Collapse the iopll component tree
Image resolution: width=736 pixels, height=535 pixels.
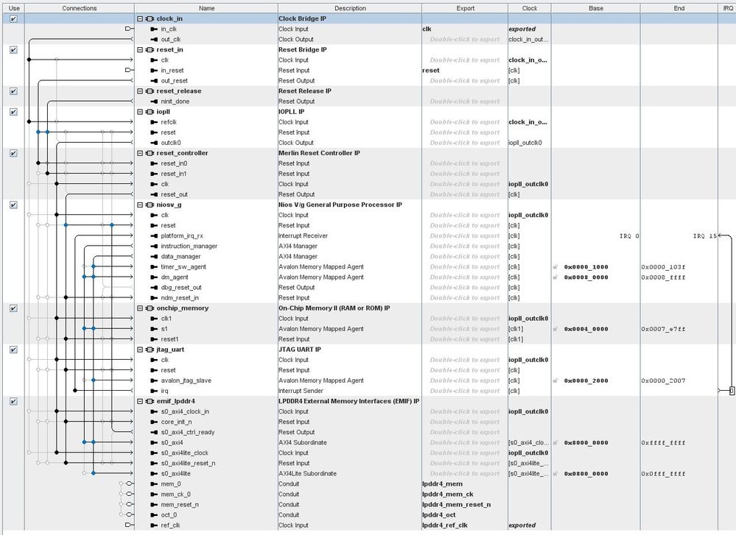point(140,112)
